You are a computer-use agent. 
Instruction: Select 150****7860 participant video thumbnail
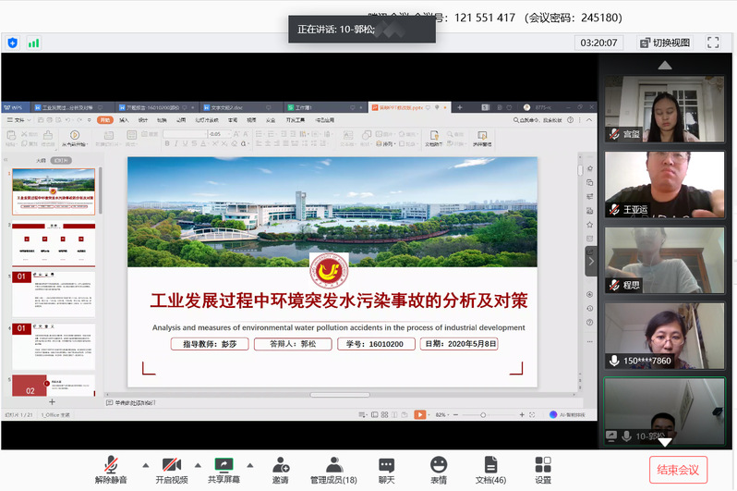click(x=664, y=336)
